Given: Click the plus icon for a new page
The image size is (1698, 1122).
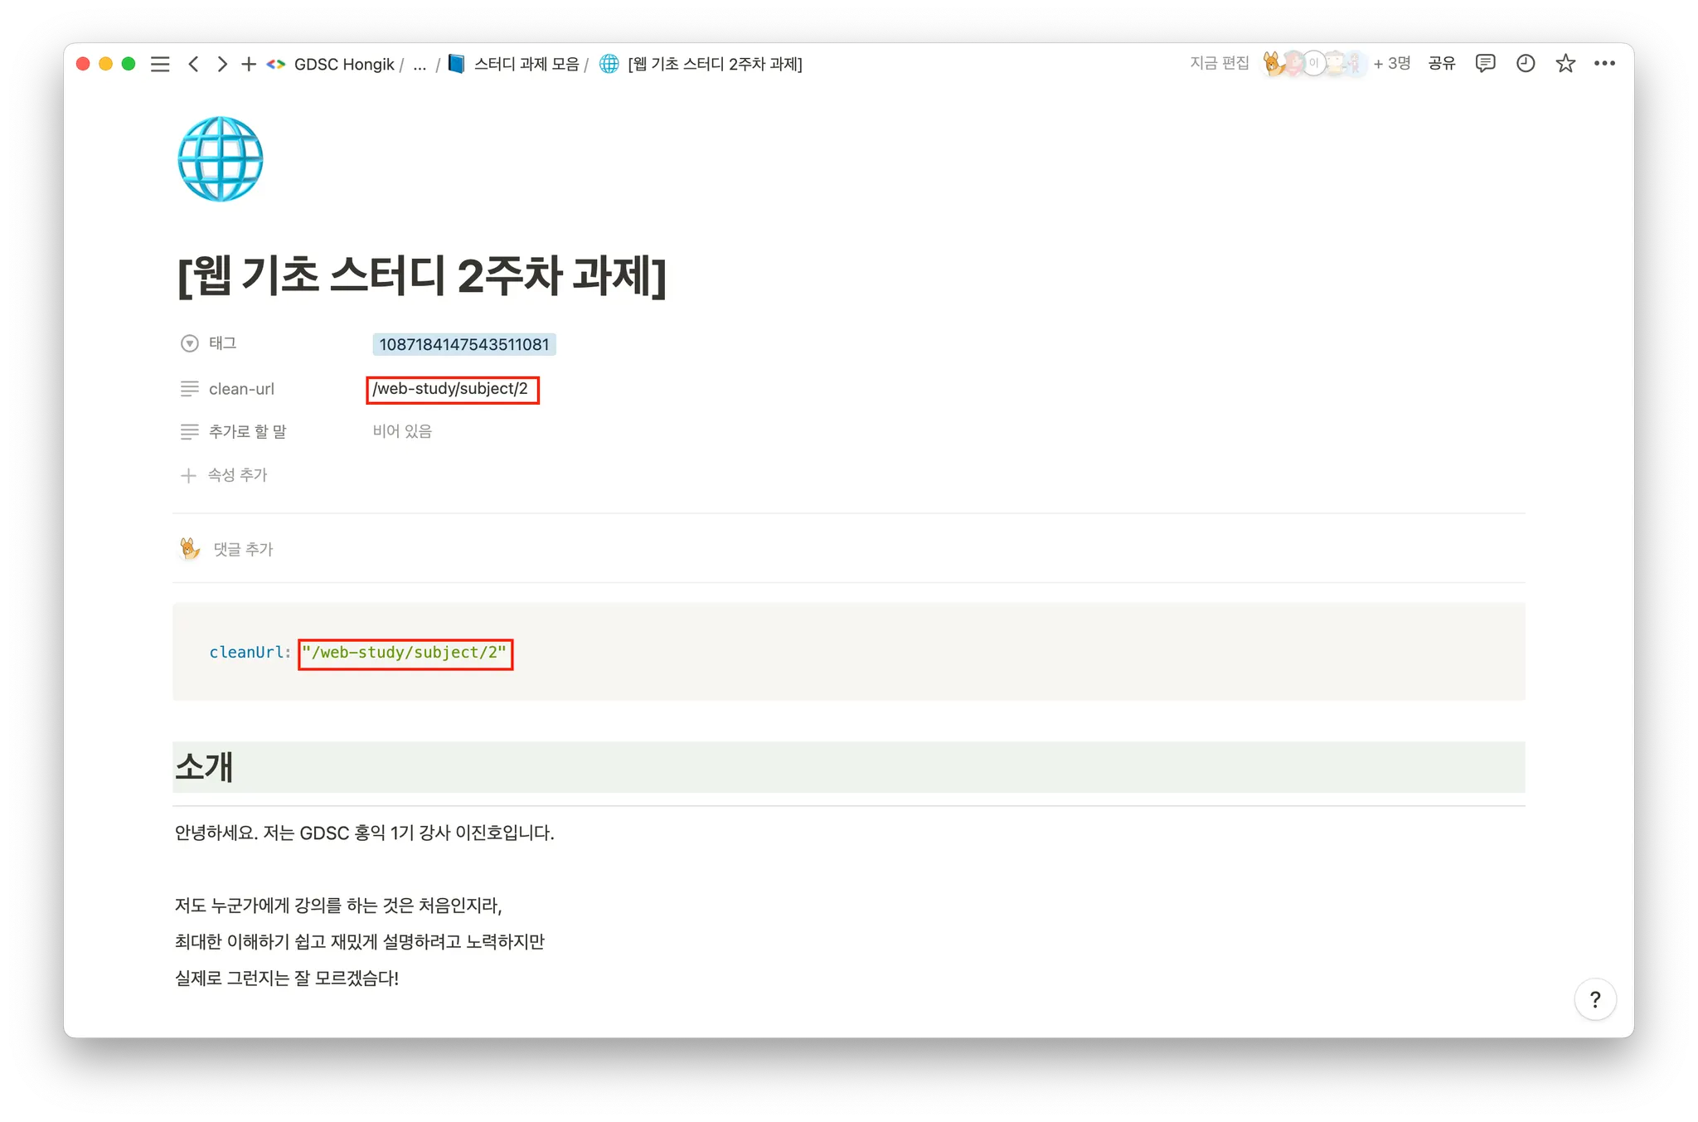Looking at the screenshot, I should [x=248, y=64].
